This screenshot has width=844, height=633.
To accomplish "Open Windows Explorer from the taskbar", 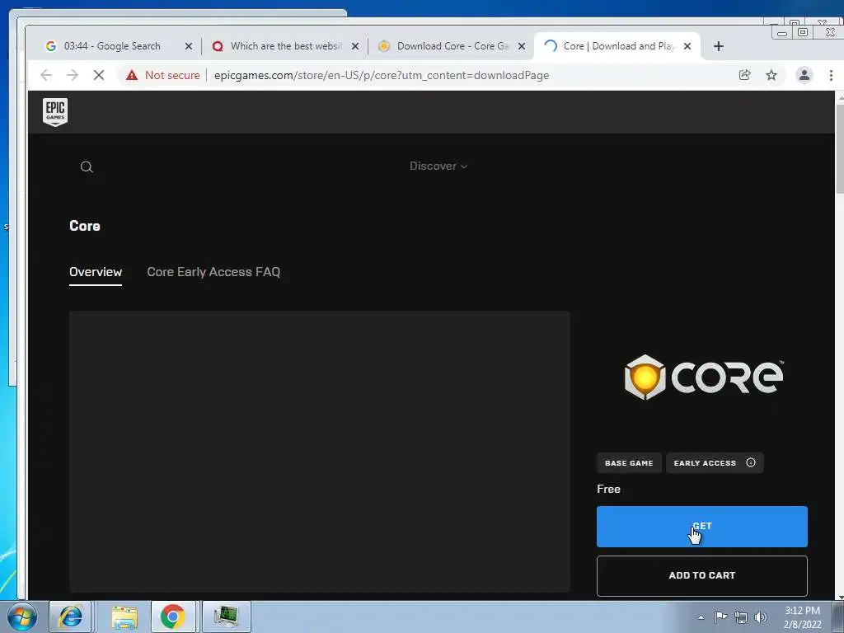I will click(124, 617).
